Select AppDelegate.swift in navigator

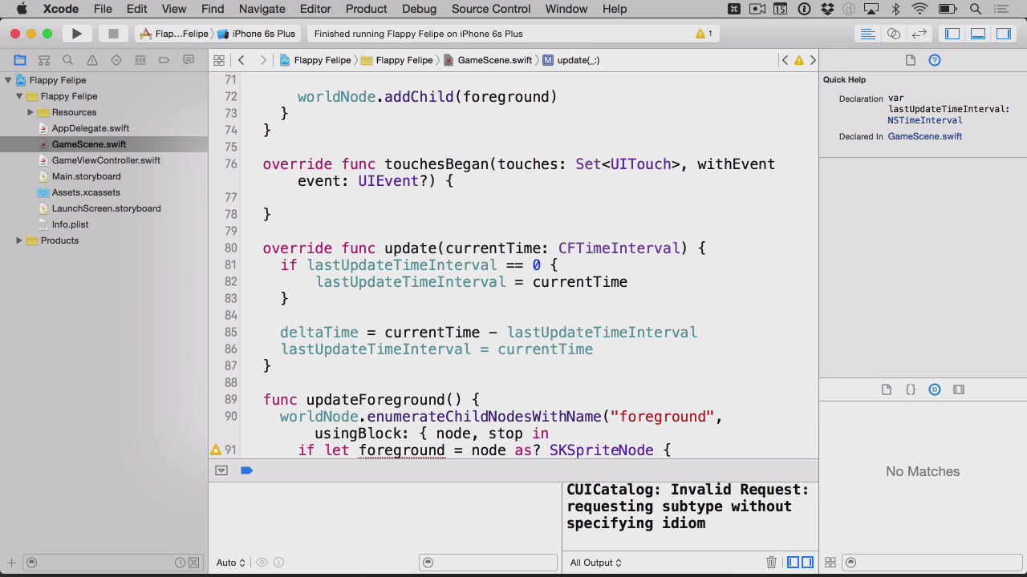point(91,128)
